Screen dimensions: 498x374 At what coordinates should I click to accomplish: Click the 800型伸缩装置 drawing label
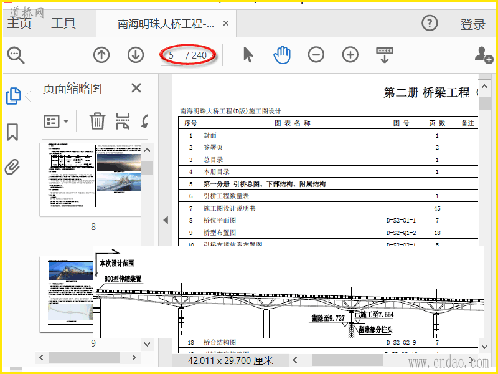pyautogui.click(x=123, y=279)
